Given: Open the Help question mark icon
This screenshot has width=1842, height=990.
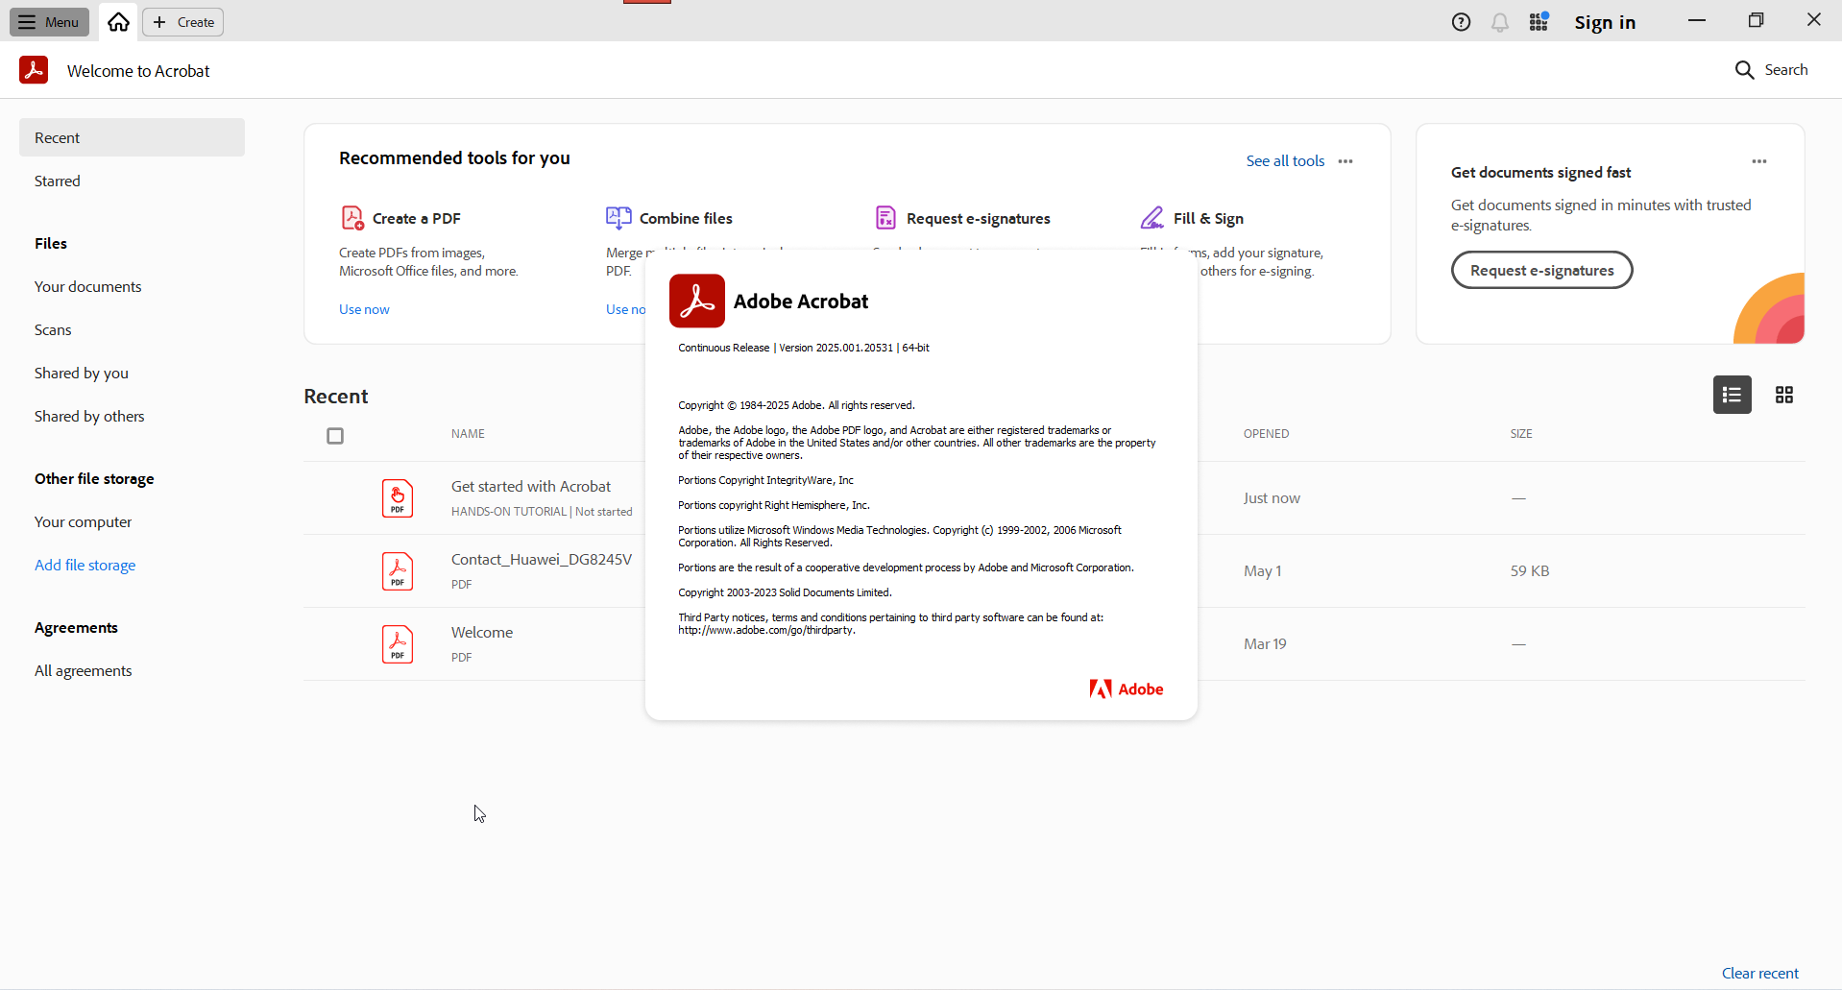Looking at the screenshot, I should point(1461,22).
